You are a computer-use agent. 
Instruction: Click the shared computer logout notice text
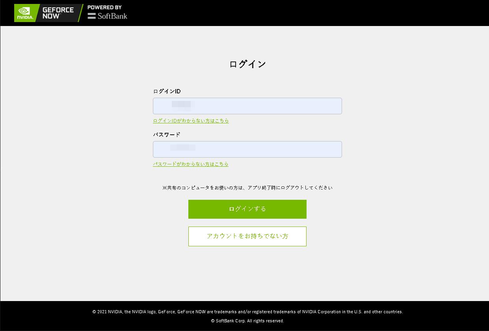[247, 188]
